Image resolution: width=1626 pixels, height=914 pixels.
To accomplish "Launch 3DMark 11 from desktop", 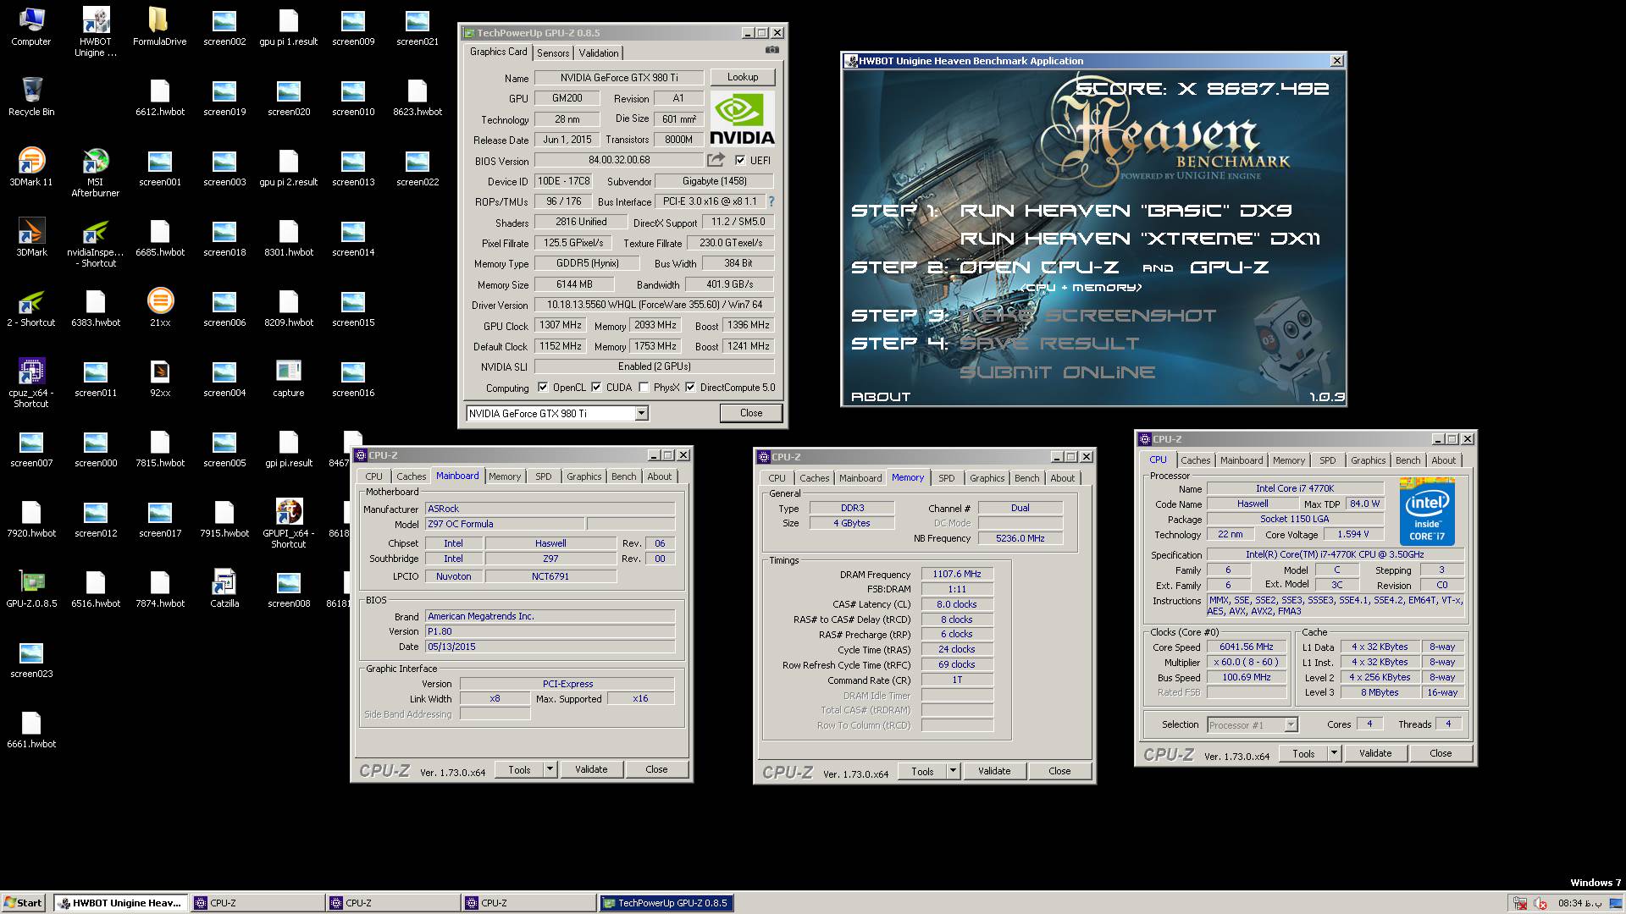I will pos(31,167).
